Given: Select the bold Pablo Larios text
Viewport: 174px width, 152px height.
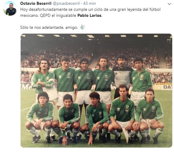Looking at the screenshot, I should pos(89,15).
